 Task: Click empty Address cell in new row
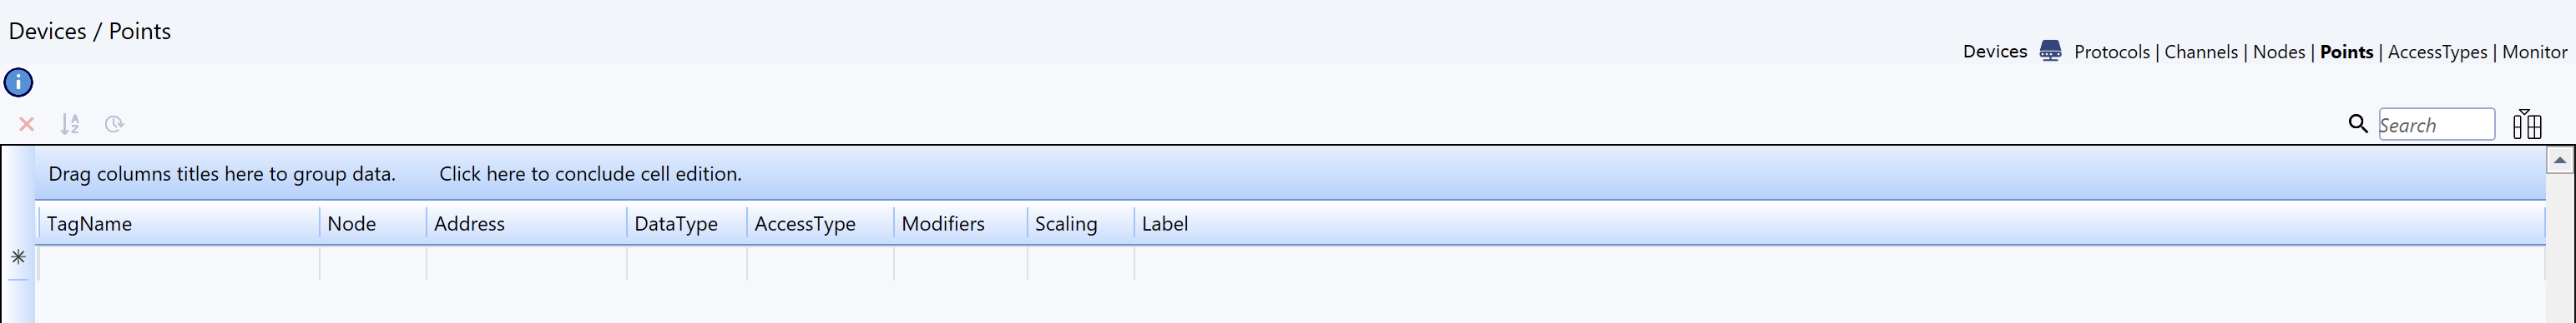pyautogui.click(x=527, y=263)
